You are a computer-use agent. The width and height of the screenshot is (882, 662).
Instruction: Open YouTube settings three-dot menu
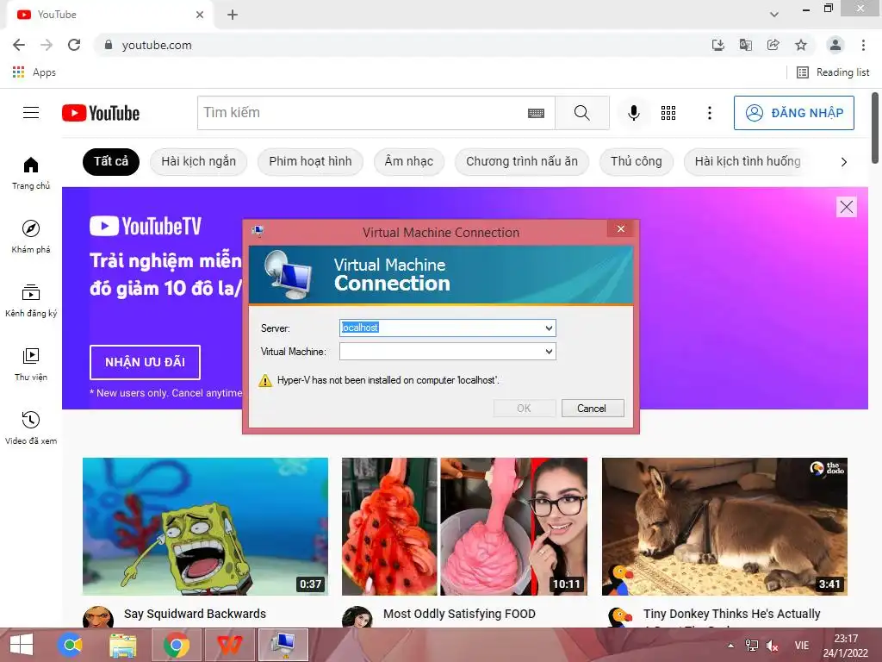point(710,113)
